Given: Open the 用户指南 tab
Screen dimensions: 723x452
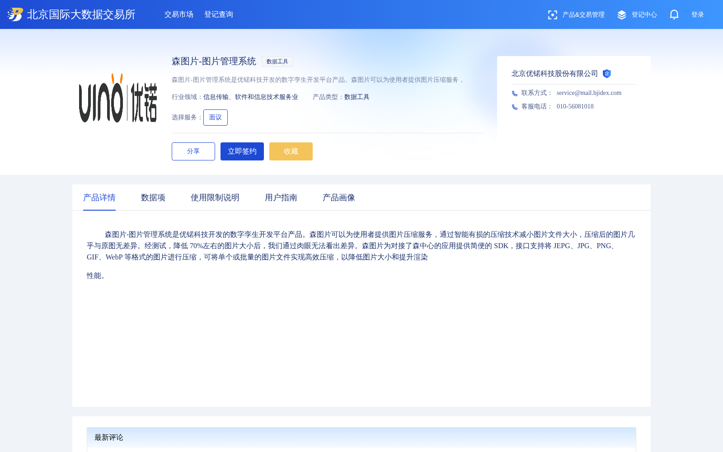Looking at the screenshot, I should 281,198.
